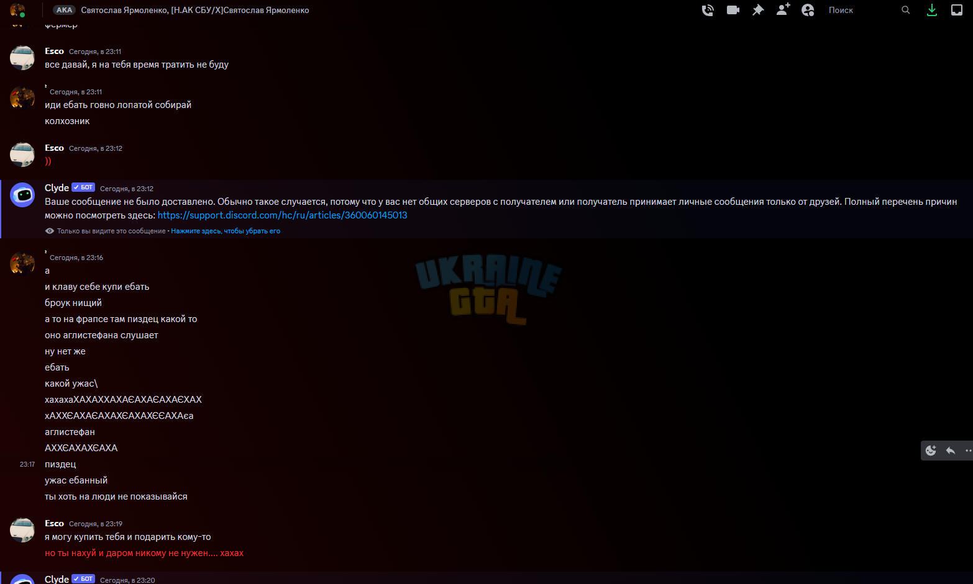Click Clyde username at 23:12

tap(57, 188)
